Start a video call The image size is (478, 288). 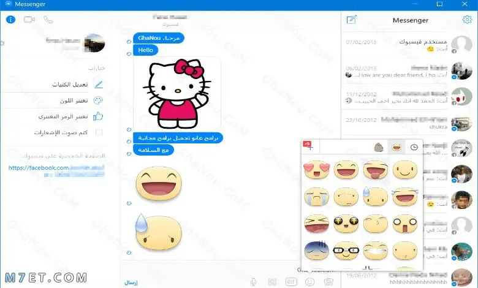click(29, 20)
